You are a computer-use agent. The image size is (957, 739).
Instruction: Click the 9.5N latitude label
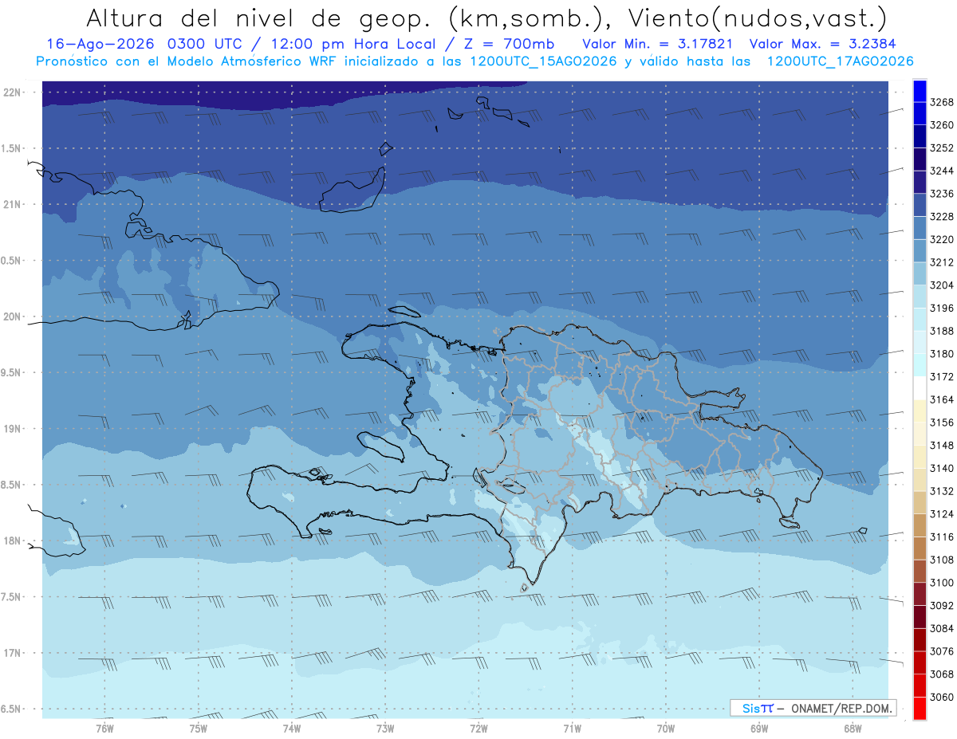pyautogui.click(x=12, y=372)
